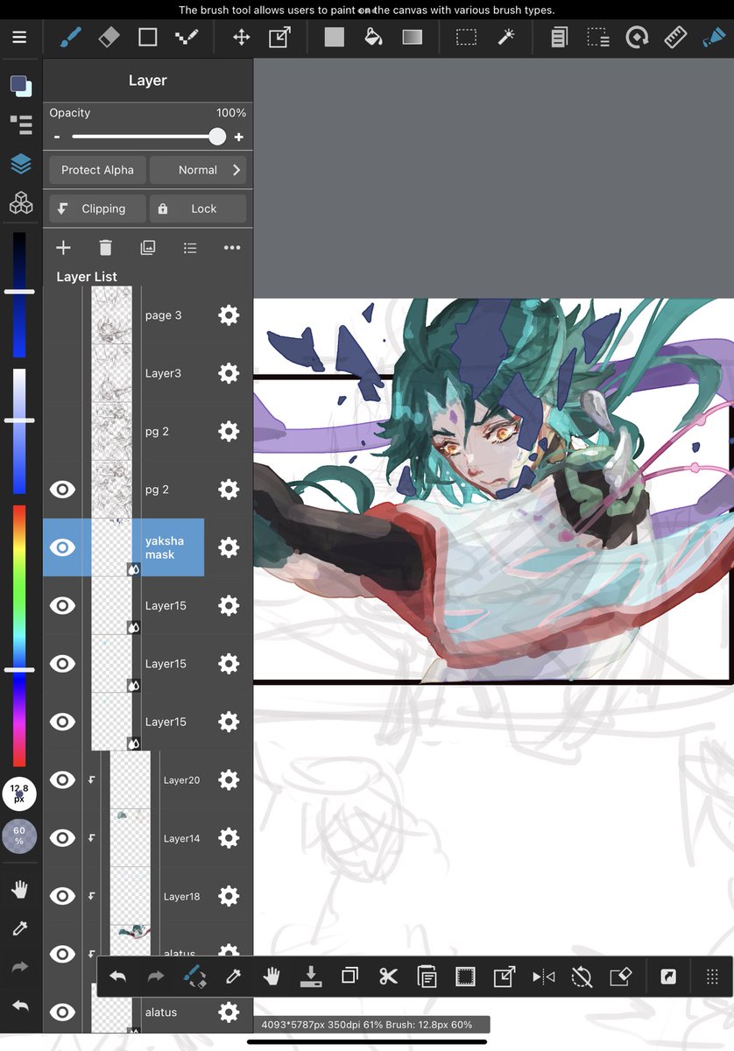Open the three-dots more layer menu
734x1051 pixels.
[x=232, y=248]
